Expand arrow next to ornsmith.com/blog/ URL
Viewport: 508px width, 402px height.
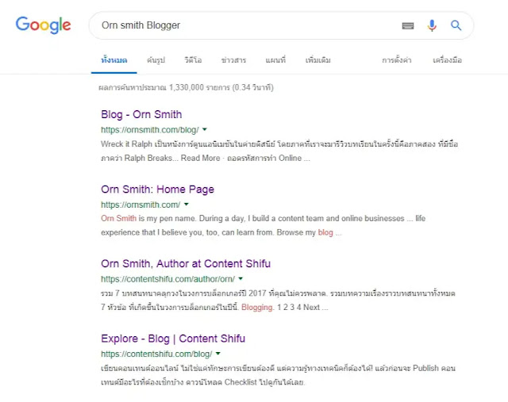tap(205, 129)
